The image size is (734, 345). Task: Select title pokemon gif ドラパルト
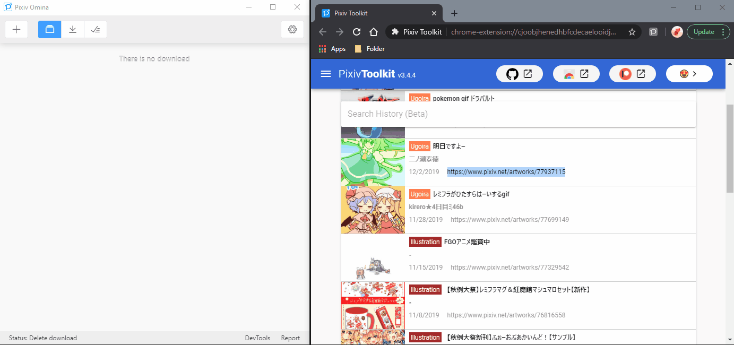tap(464, 99)
